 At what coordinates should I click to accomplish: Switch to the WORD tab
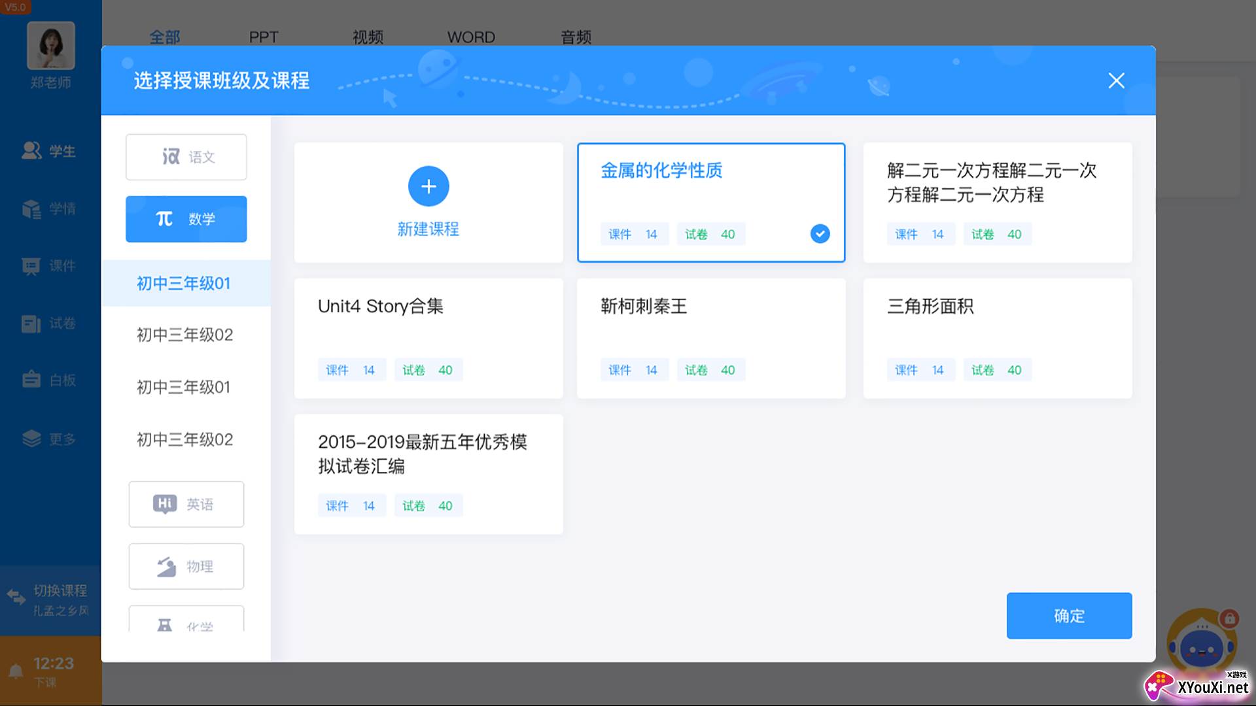tap(471, 37)
